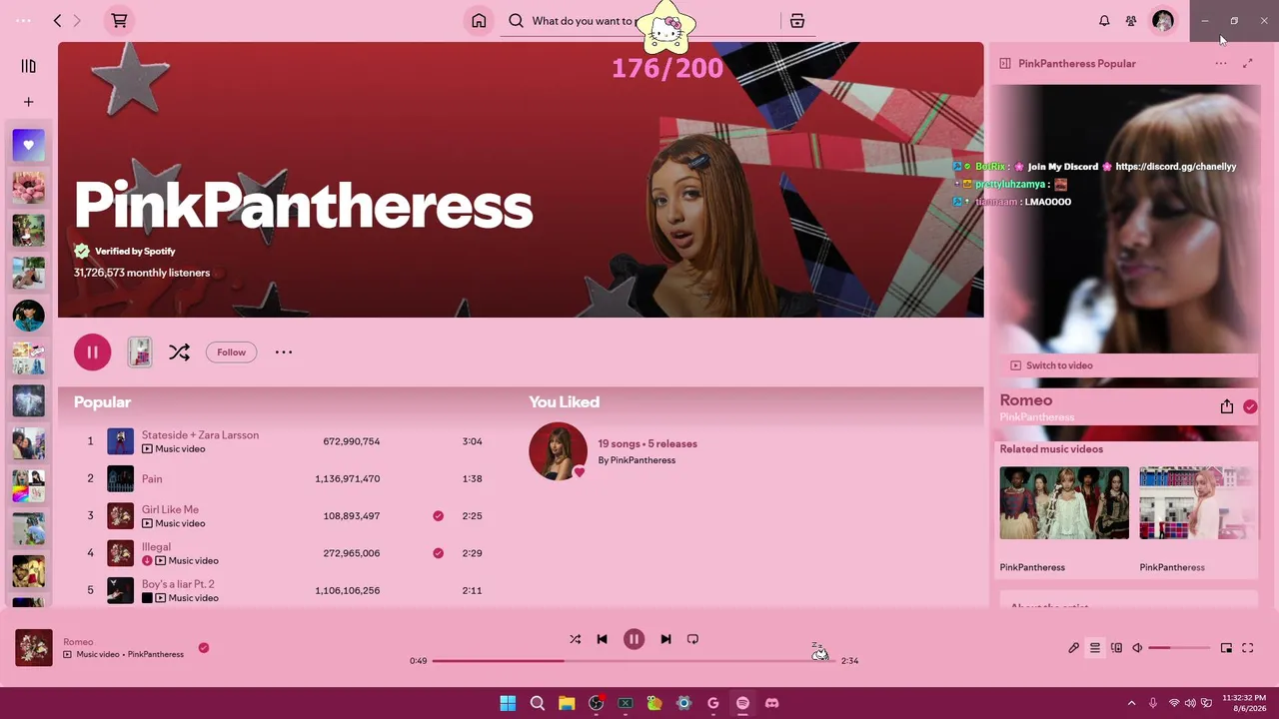Image resolution: width=1279 pixels, height=719 pixels.
Task: Open Windows taskbar search
Action: point(538,703)
